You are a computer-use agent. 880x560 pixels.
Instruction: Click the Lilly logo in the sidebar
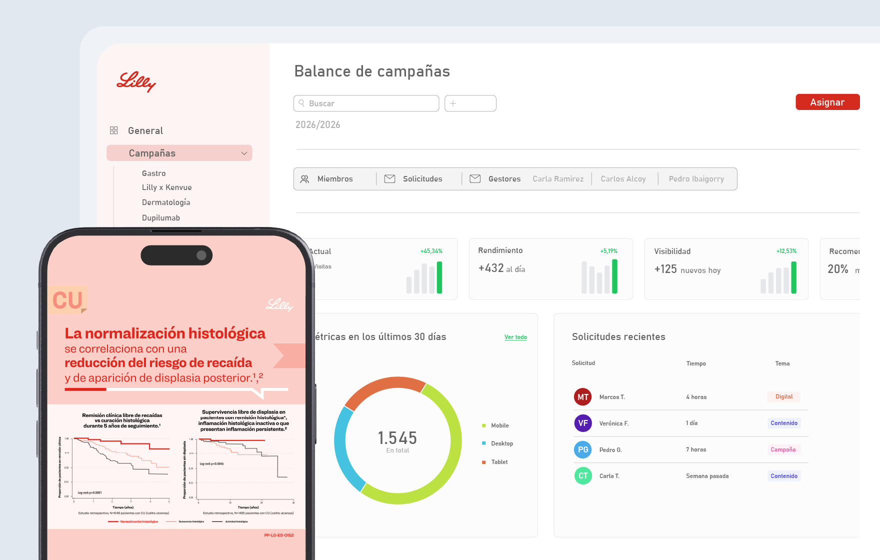(136, 81)
